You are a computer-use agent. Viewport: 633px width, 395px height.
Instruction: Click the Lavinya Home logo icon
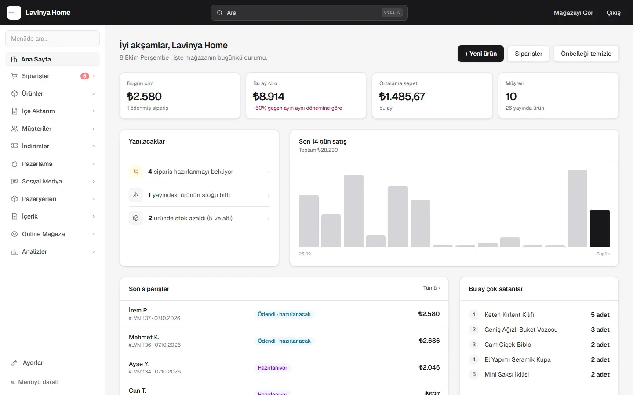(14, 13)
